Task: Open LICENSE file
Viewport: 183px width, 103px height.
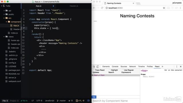Action: tap(12, 66)
